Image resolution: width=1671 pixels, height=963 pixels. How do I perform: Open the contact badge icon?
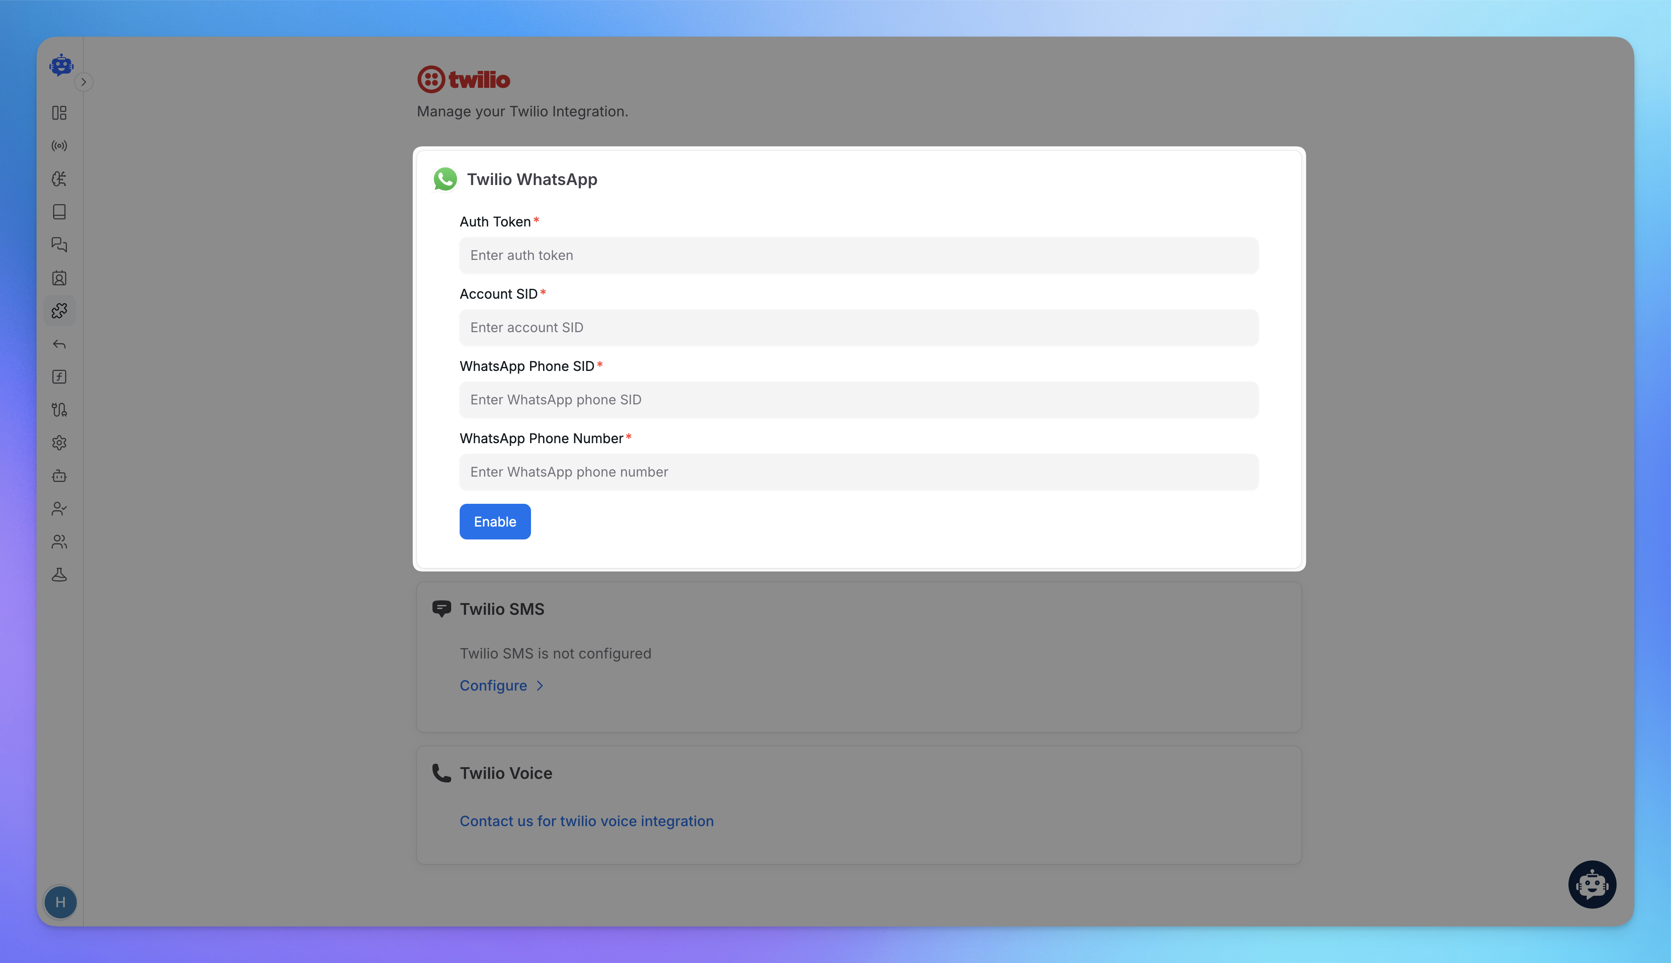[x=59, y=278]
